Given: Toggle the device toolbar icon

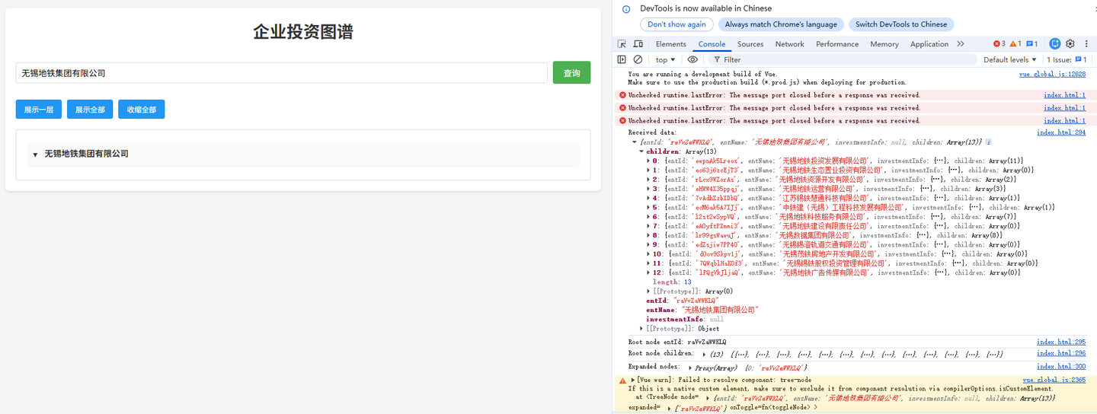Looking at the screenshot, I should click(x=638, y=44).
